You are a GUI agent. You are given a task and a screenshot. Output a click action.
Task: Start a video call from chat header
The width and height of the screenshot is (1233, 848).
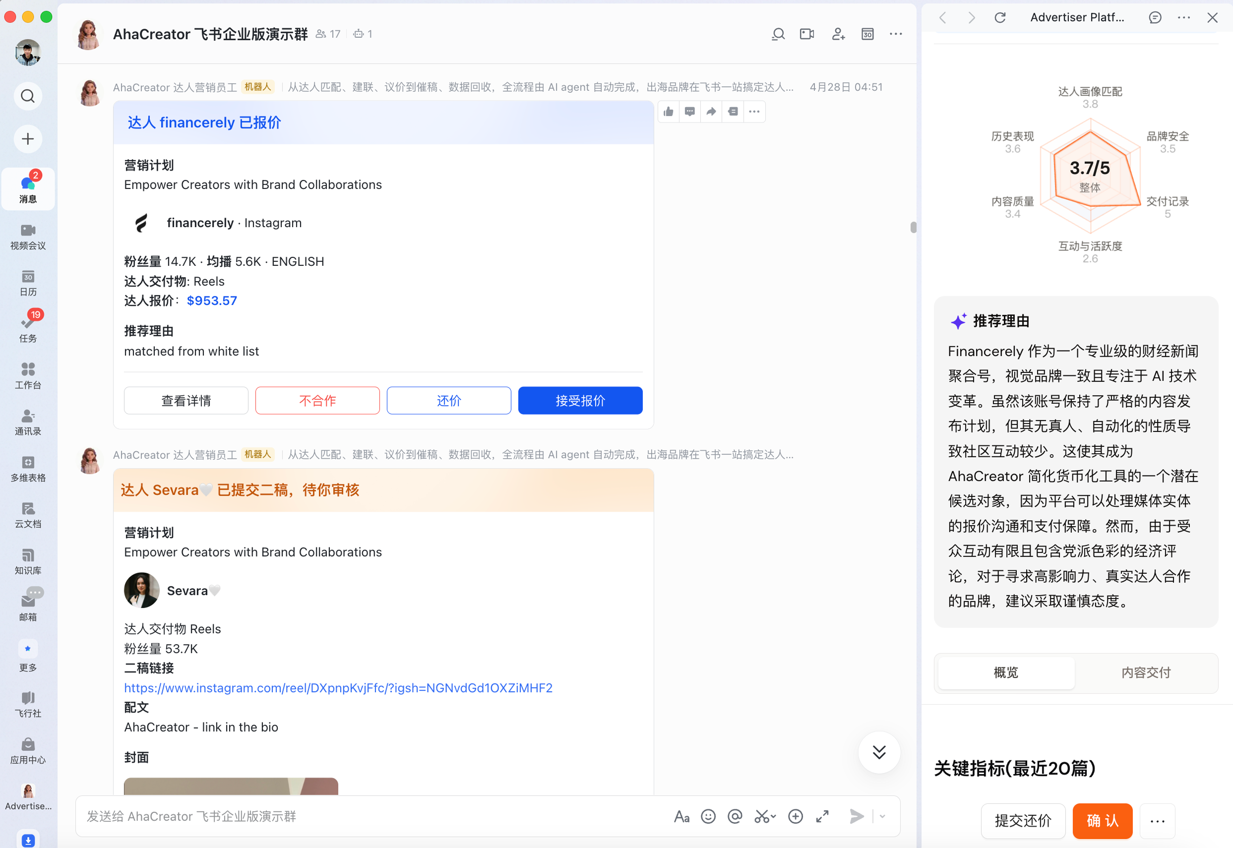pyautogui.click(x=807, y=34)
